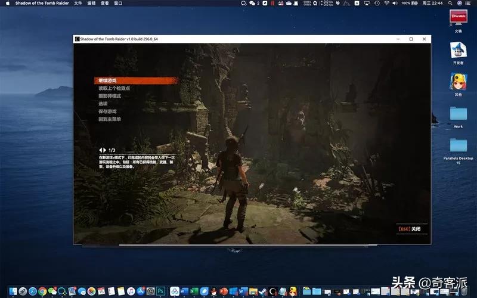Open the Parallels desktop icon labeled 文稿
477x298 pixels.
click(x=459, y=21)
